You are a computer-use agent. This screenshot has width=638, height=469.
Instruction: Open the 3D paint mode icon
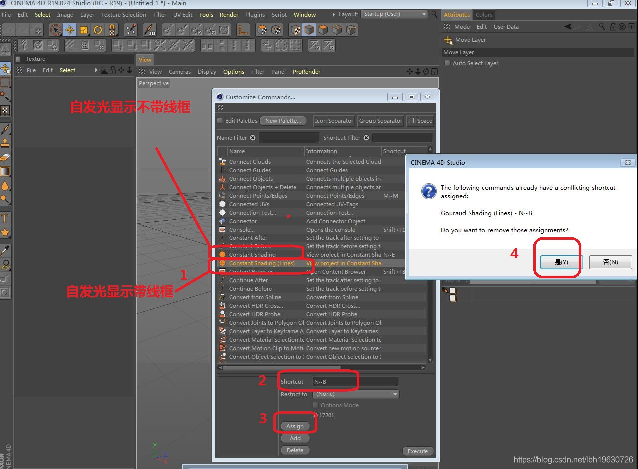(x=150, y=30)
